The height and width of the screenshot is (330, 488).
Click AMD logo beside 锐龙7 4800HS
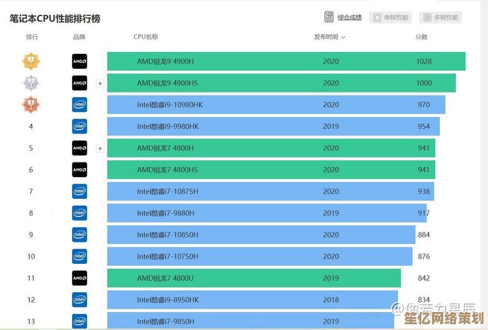[80, 169]
